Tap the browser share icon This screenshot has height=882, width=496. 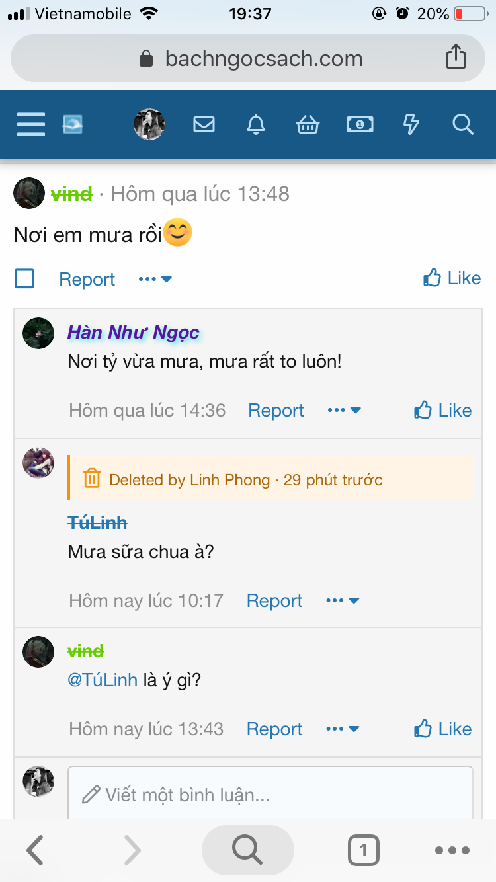(x=456, y=58)
